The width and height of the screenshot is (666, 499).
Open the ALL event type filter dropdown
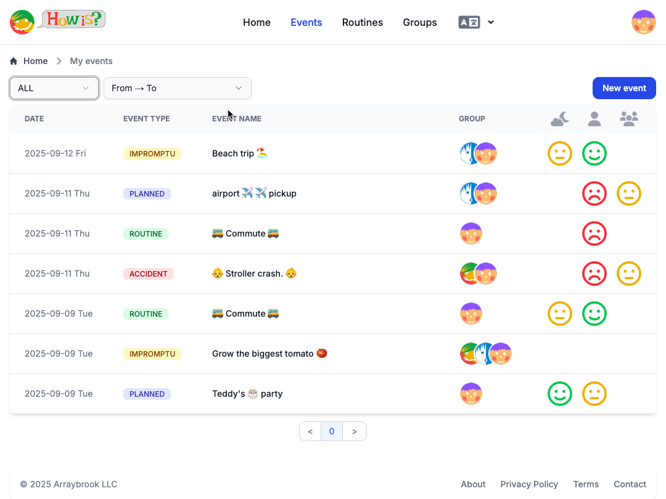coord(54,88)
